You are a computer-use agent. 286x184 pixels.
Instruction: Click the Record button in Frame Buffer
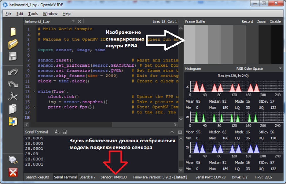(247, 21)
